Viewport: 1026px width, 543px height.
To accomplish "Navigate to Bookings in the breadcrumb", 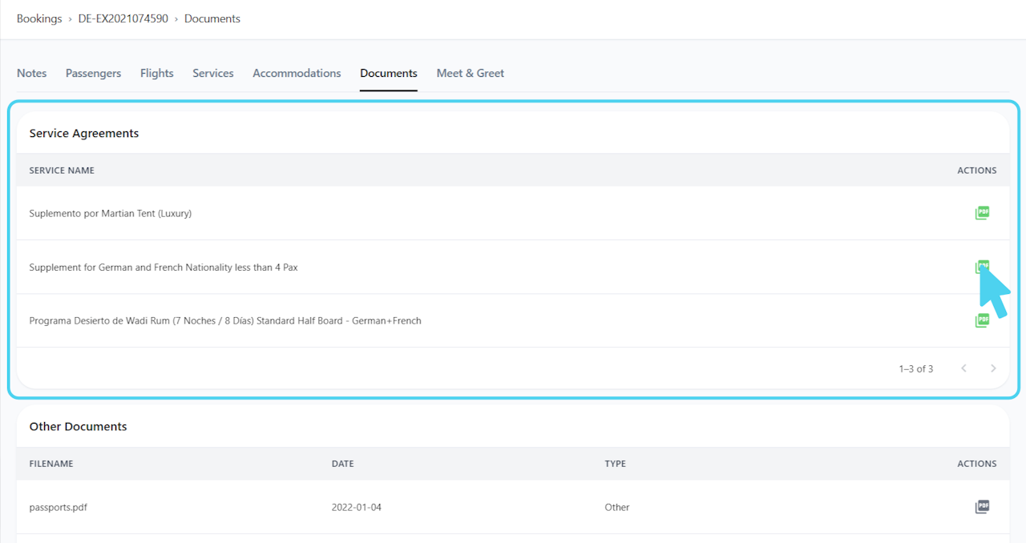I will pyautogui.click(x=39, y=18).
